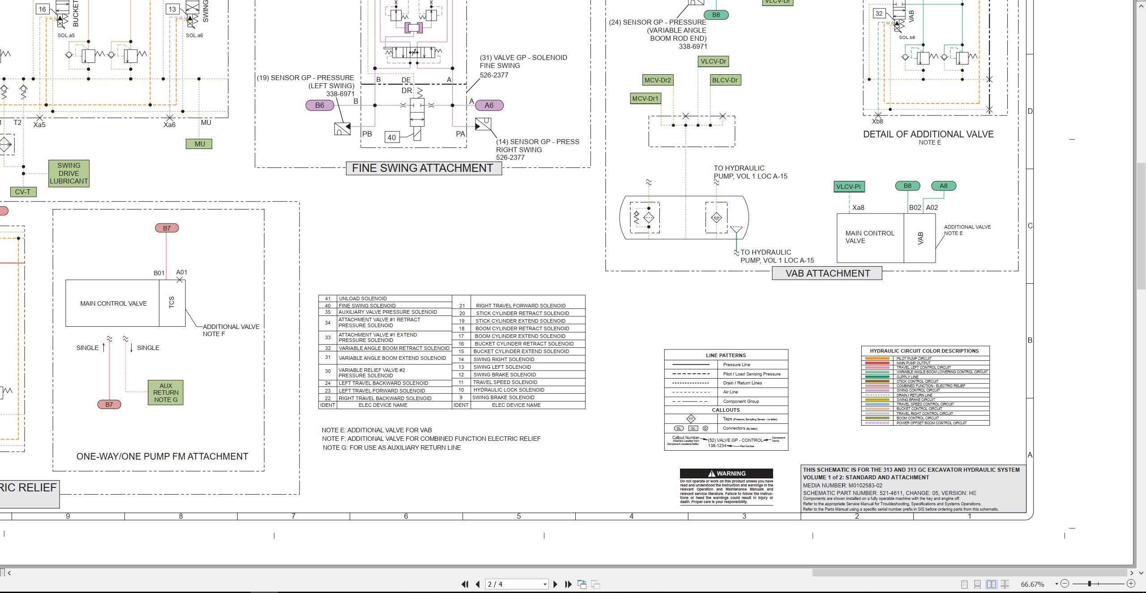Click the LINE PATTERNS legend header
The width and height of the screenshot is (1146, 593).
click(x=726, y=355)
